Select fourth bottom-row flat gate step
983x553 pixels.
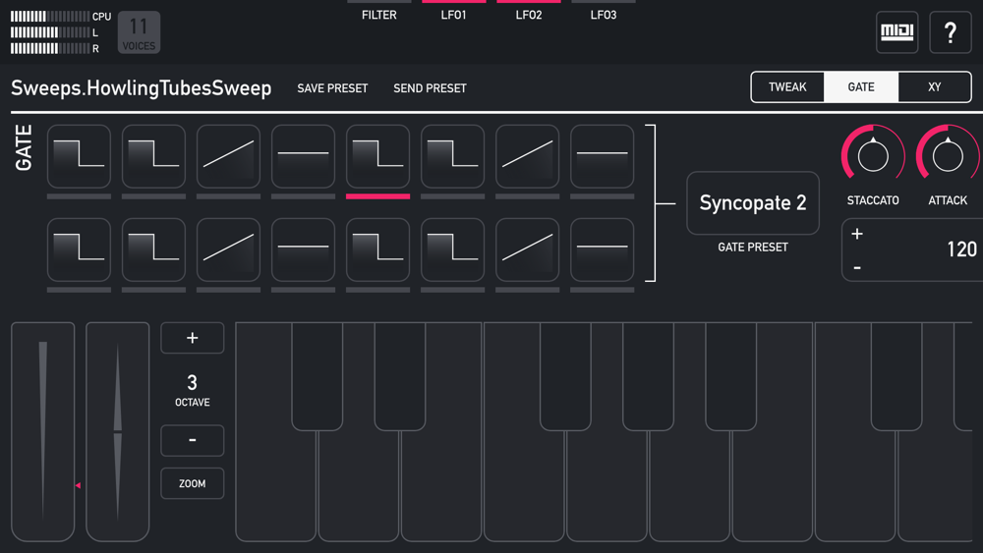coord(303,249)
